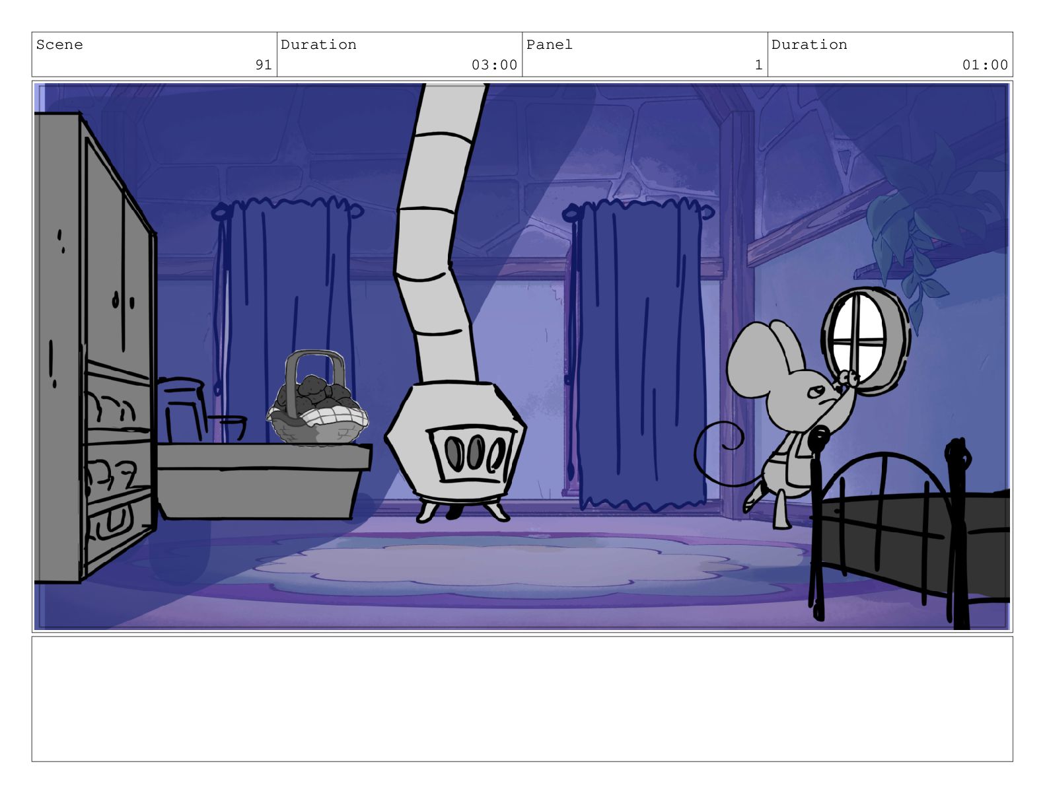Click the storyboard panel image

tap(522, 357)
